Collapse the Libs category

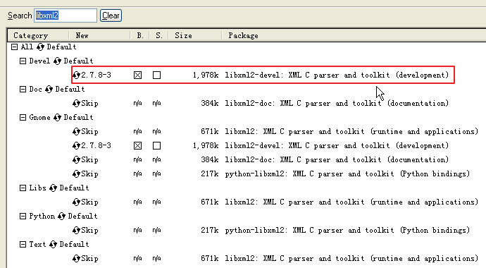click(x=23, y=188)
